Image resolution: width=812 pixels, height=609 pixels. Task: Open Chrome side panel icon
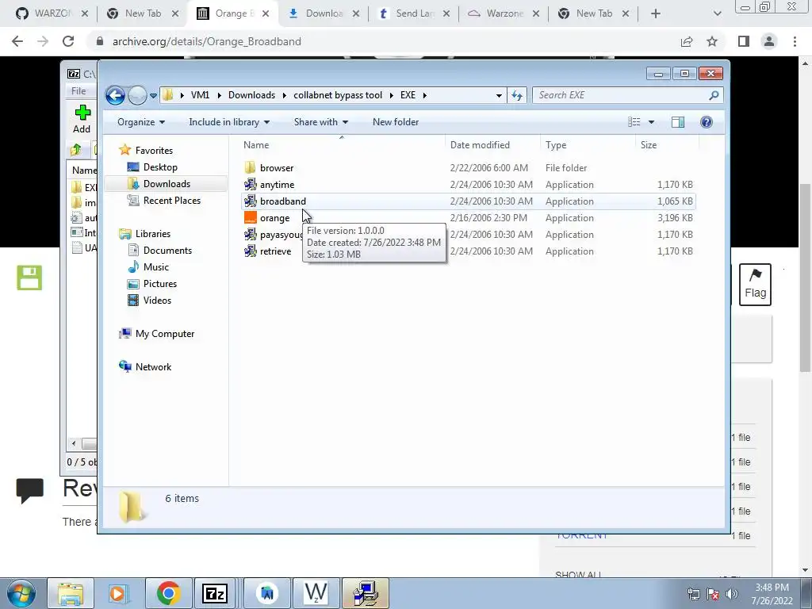coord(744,41)
